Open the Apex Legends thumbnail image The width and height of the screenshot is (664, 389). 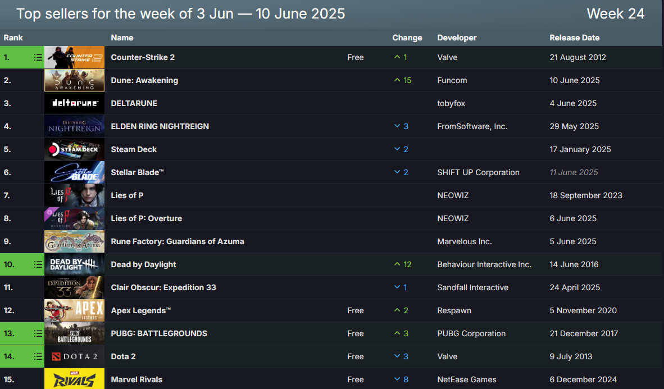pos(74,310)
